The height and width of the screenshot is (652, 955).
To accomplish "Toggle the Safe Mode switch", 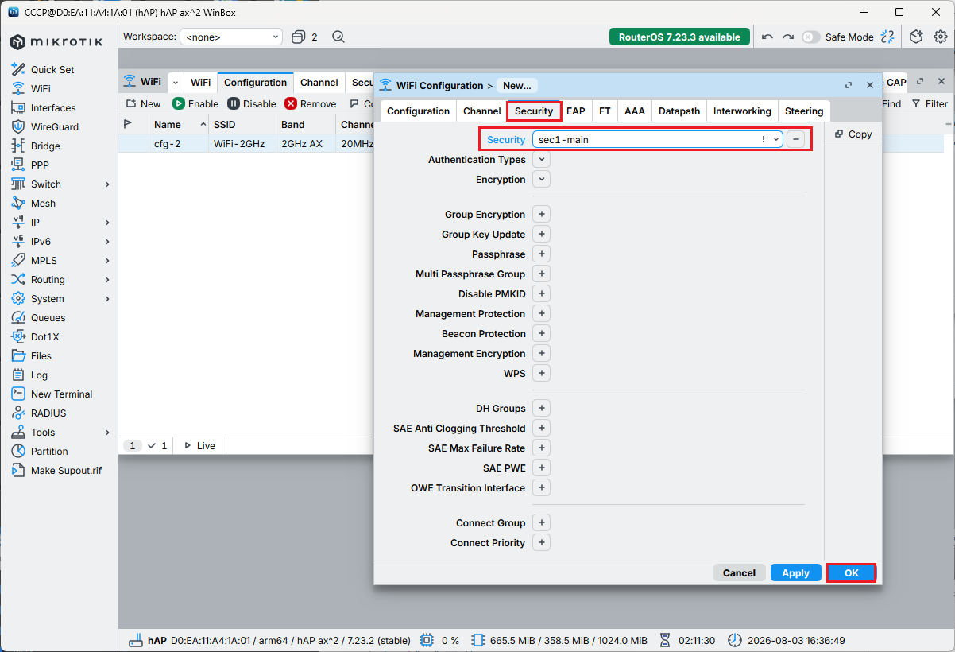I will [810, 37].
